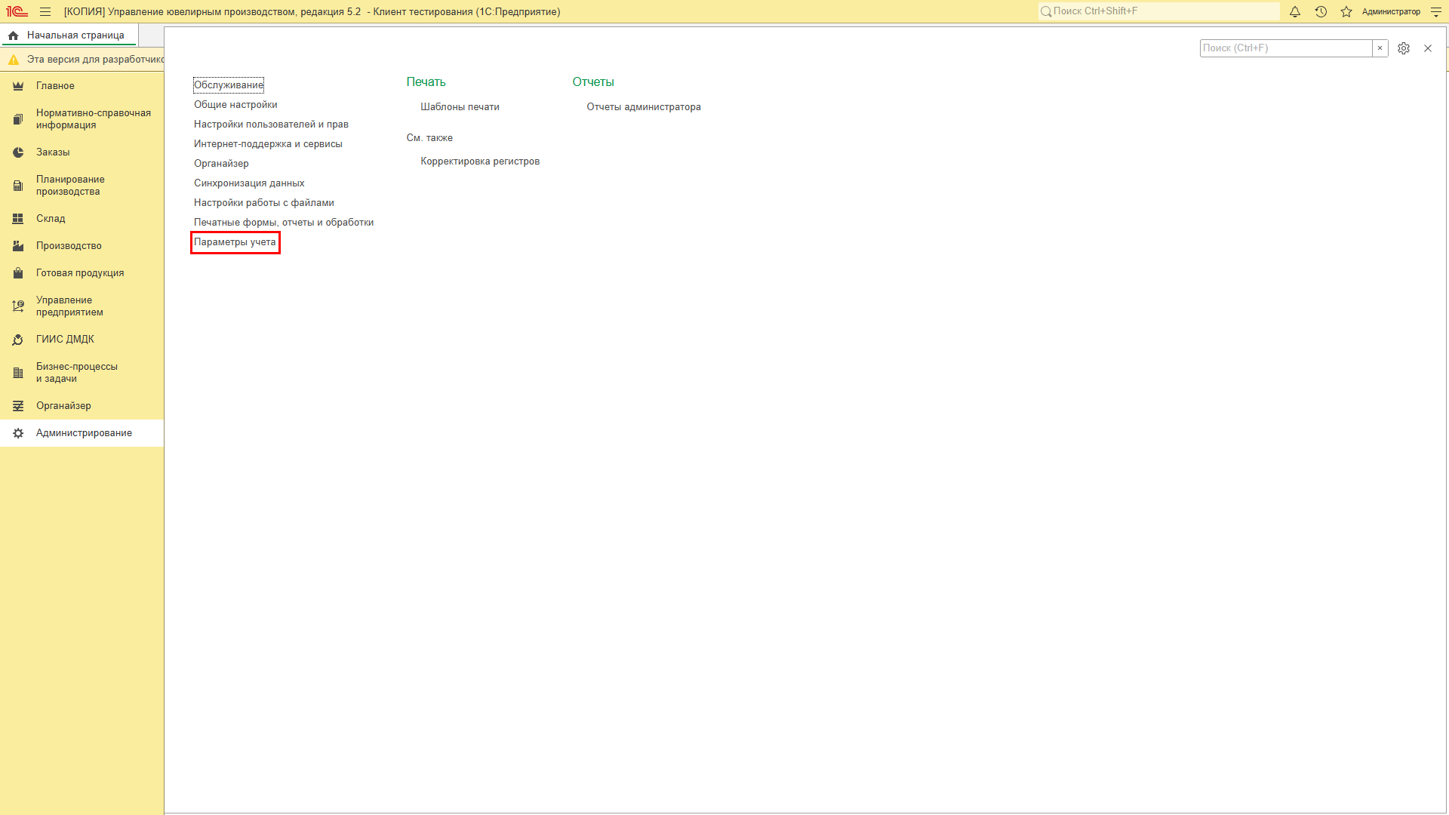
Task: Click the Органайзер sidebar icon
Action: point(18,406)
